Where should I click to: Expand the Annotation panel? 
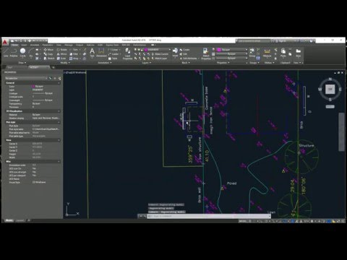pos(105,63)
